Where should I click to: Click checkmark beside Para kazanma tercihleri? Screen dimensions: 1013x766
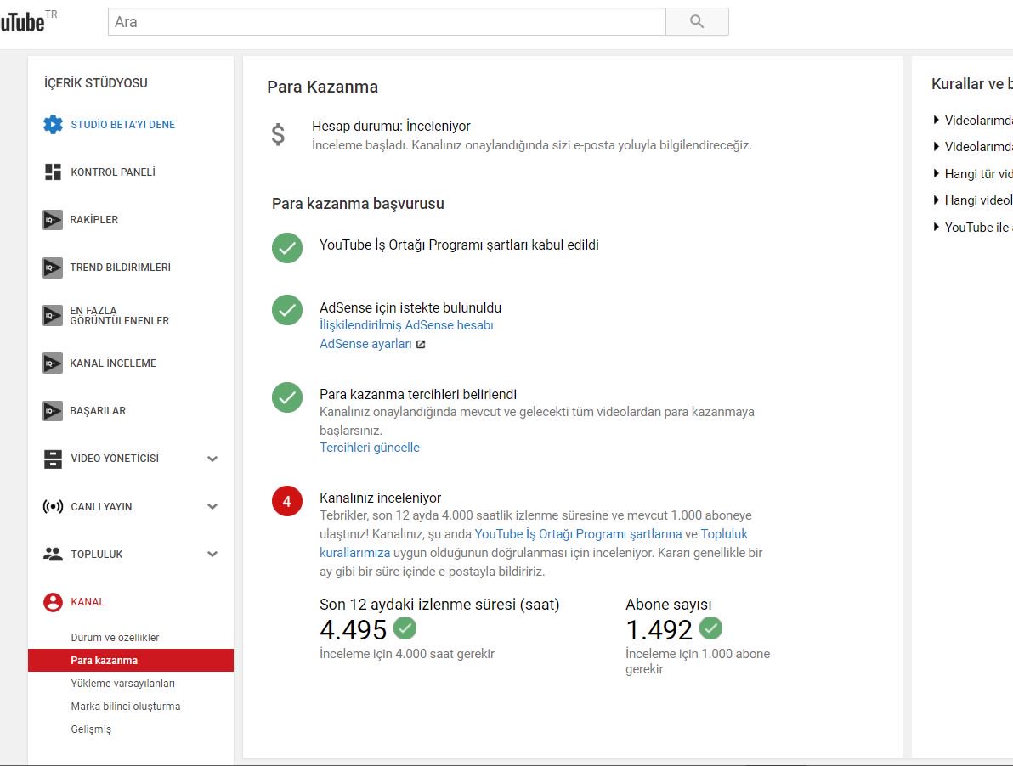pos(287,397)
